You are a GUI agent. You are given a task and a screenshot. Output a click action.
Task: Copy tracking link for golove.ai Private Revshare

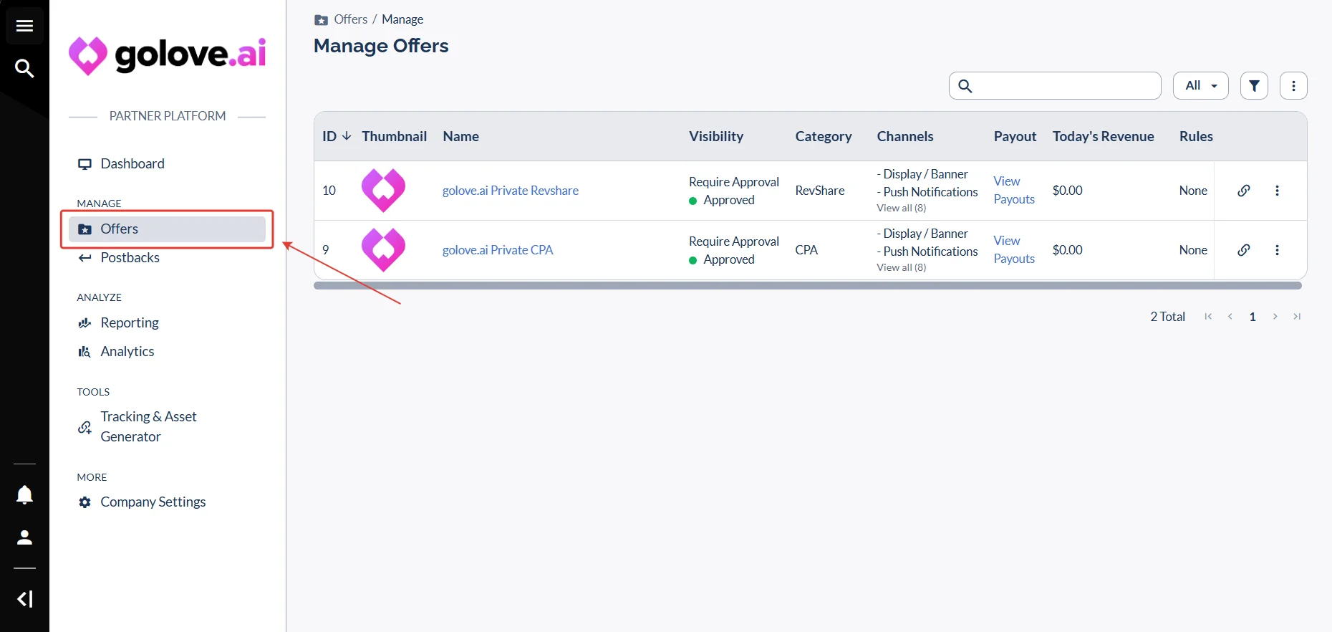point(1244,191)
